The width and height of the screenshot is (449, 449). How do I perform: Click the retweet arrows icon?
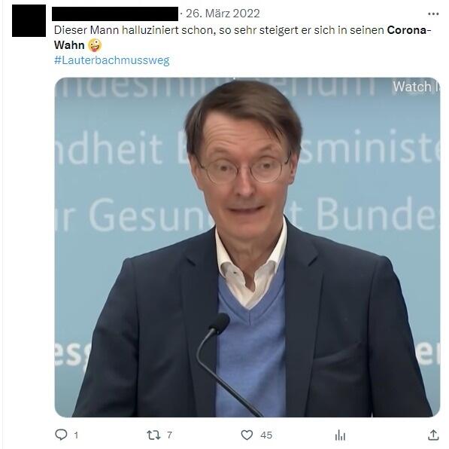[x=153, y=435]
